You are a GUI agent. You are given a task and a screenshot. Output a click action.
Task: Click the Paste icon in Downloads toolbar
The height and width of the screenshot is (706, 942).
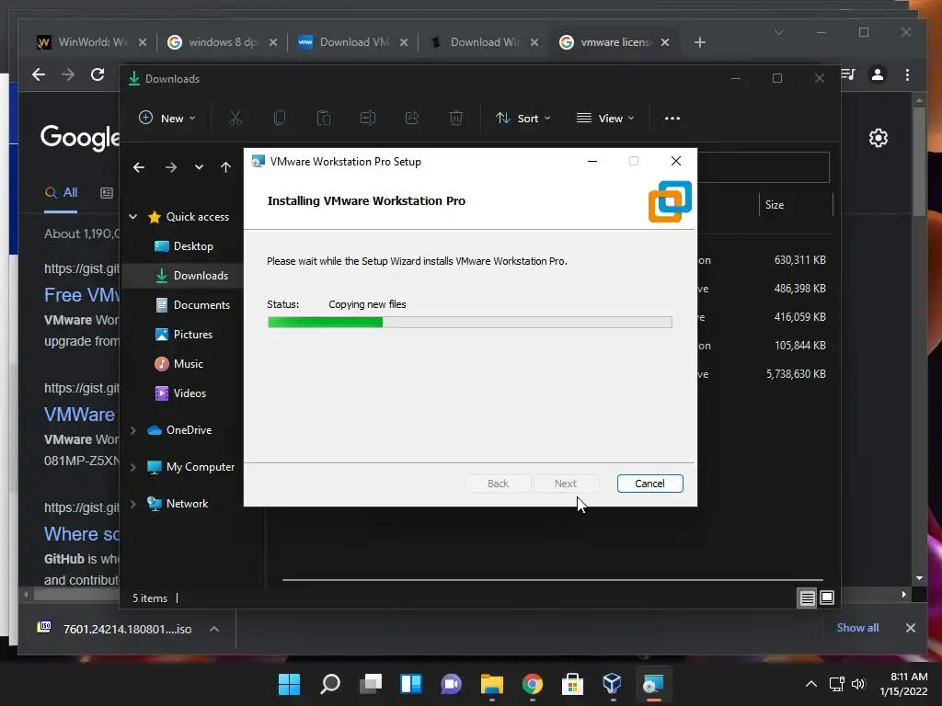click(324, 119)
